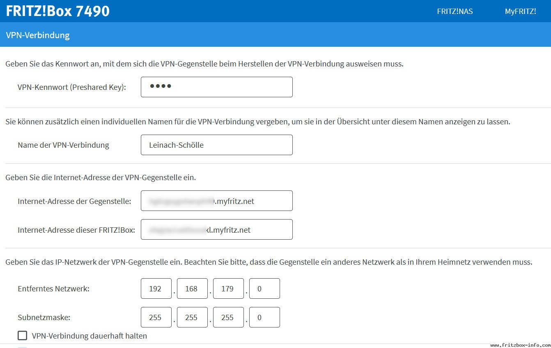Click the label 'Internet-Adresse der Gegenstelle:'
This screenshot has width=551, height=348.
click(x=75, y=201)
